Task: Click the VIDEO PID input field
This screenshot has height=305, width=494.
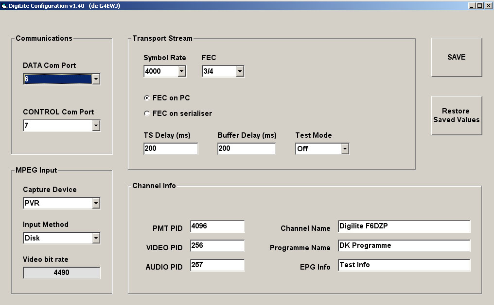Action: 217,246
